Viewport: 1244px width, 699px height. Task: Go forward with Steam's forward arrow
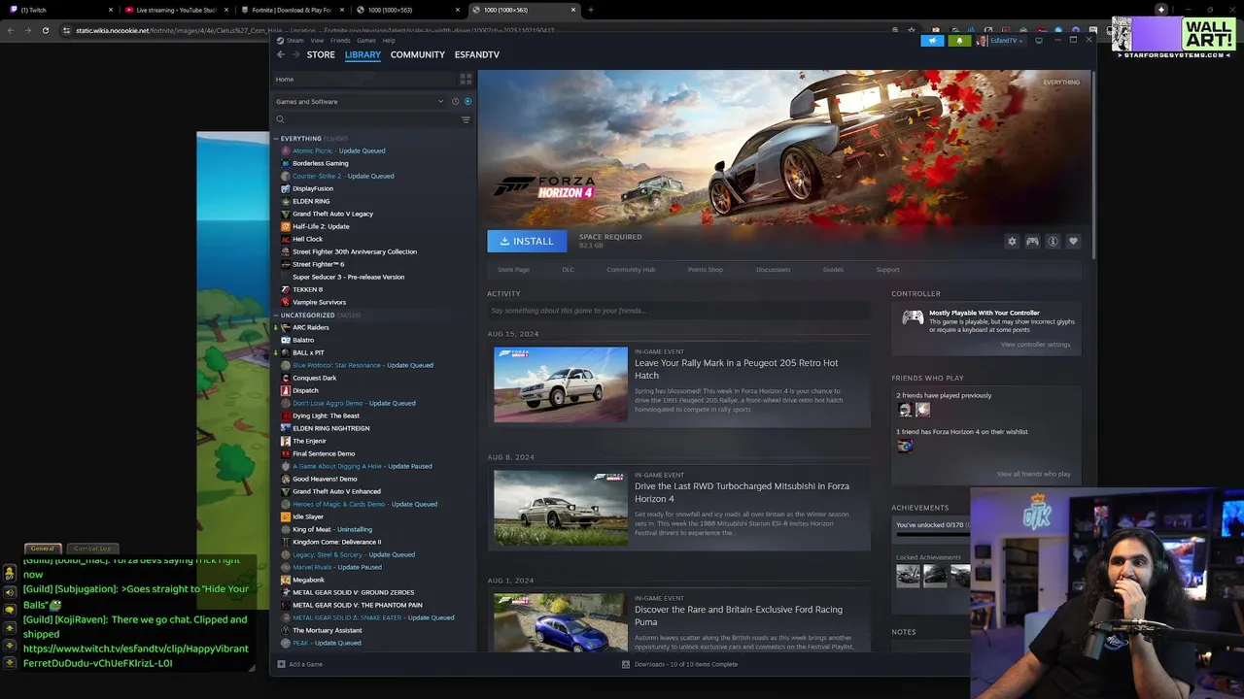click(295, 54)
